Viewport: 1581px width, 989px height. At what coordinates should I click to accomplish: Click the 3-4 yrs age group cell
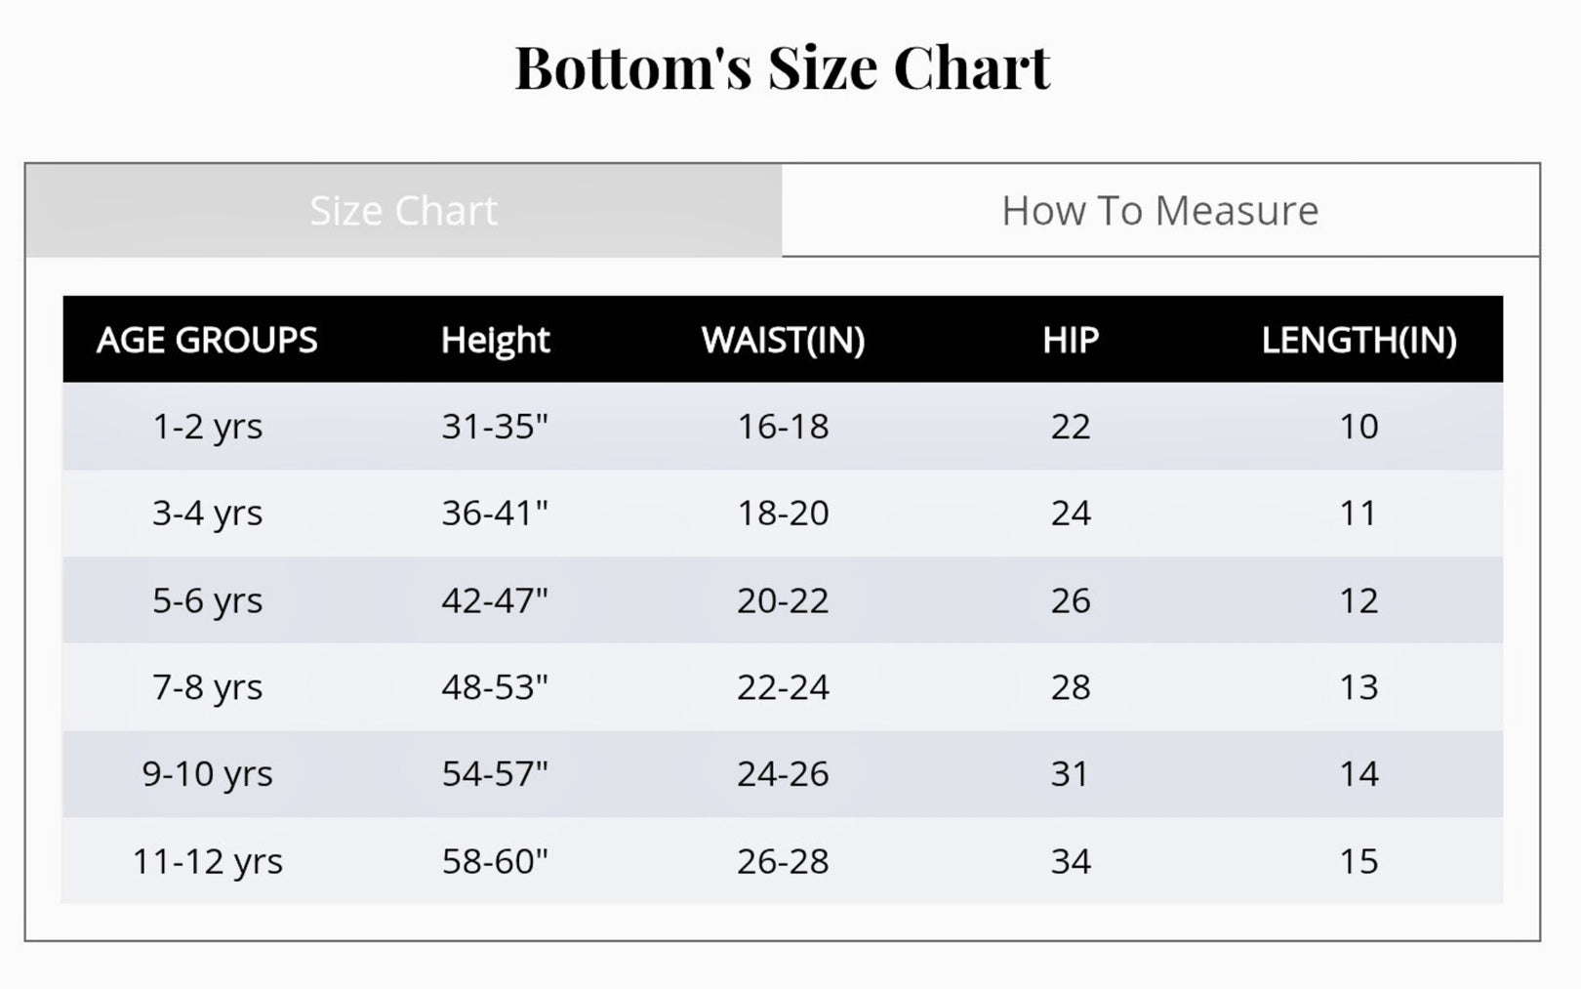[x=207, y=514]
